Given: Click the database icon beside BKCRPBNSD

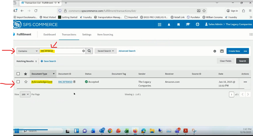Looking at the screenshot, I should click(x=74, y=82).
